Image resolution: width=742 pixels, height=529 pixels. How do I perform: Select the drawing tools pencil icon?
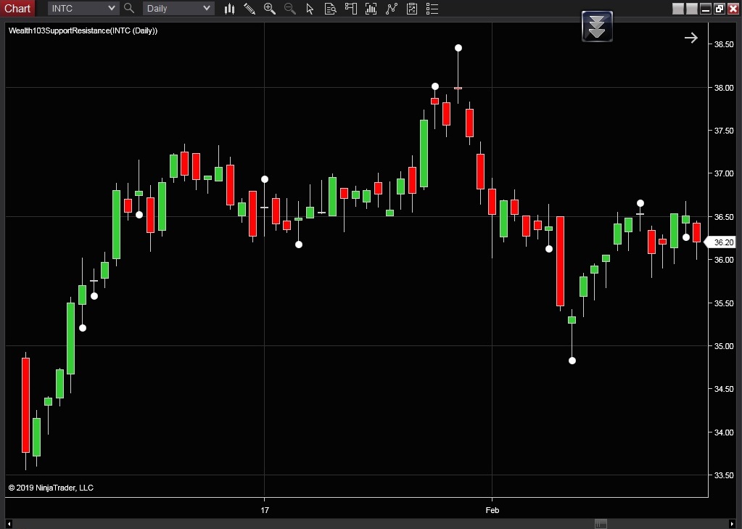pyautogui.click(x=250, y=9)
